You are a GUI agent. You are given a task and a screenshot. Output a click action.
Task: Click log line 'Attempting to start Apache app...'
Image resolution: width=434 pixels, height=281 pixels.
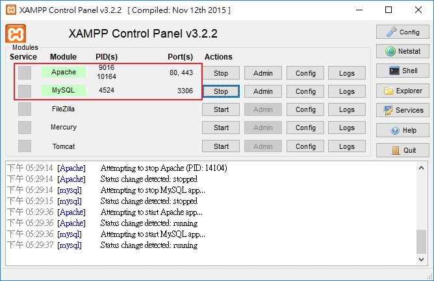coord(151,212)
